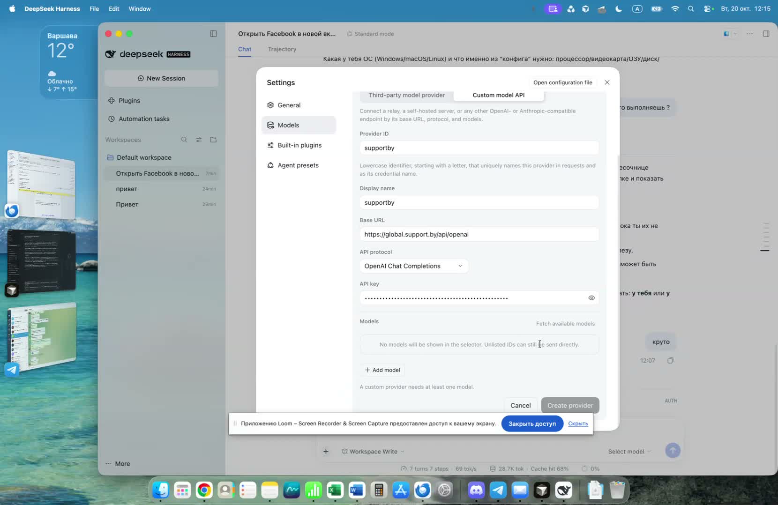The height and width of the screenshot is (505, 778).
Task: Copy message icon next to 12:07
Action: pyautogui.click(x=670, y=360)
